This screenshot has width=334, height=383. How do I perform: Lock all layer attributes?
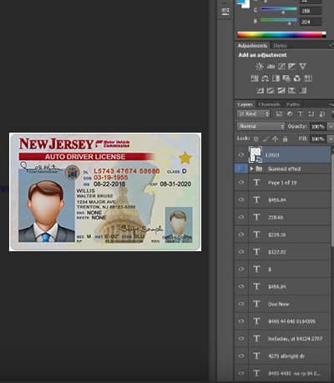point(285,139)
